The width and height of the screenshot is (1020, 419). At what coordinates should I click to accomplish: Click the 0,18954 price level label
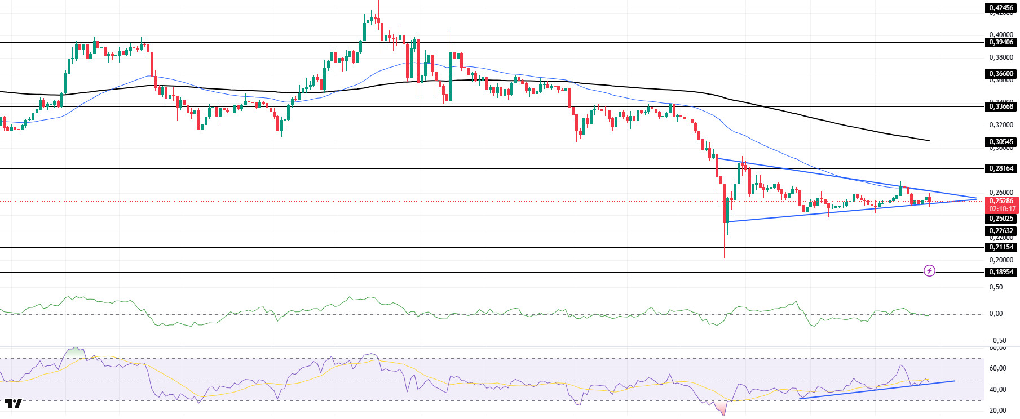1001,272
